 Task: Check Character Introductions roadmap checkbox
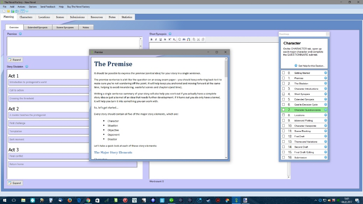283,89
